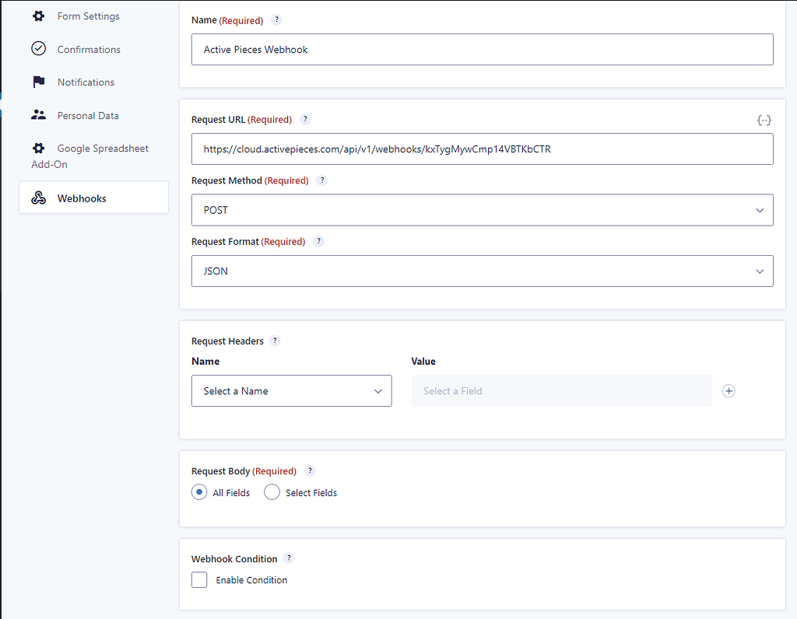Select the Confirmations checkmark icon
797x619 pixels.
point(38,48)
